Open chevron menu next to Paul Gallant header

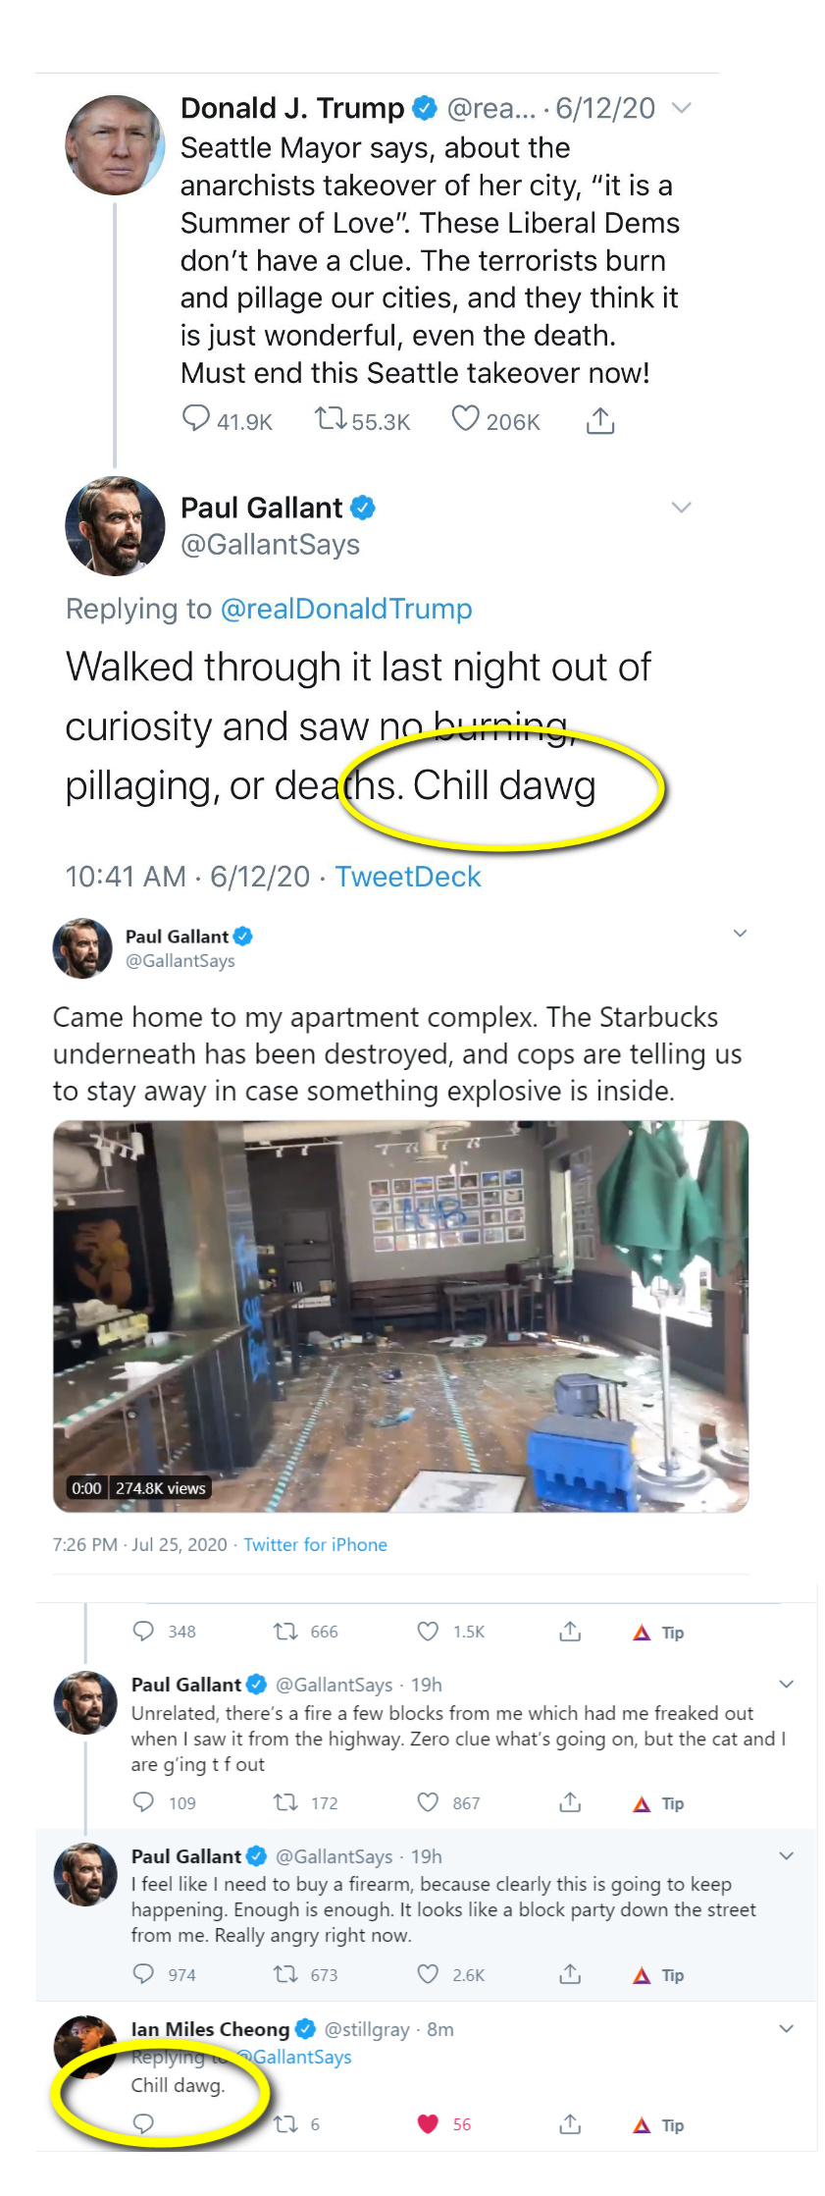[681, 507]
